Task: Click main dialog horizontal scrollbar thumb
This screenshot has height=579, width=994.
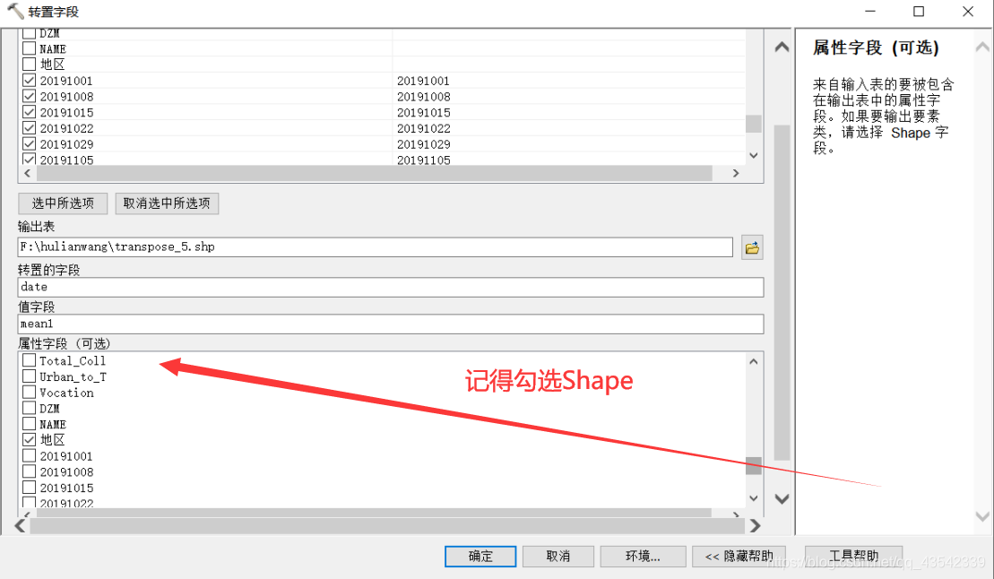Action: click(387, 526)
